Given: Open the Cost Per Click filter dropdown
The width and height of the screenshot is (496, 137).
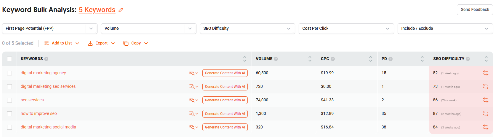Looking at the screenshot, I should 346,29.
